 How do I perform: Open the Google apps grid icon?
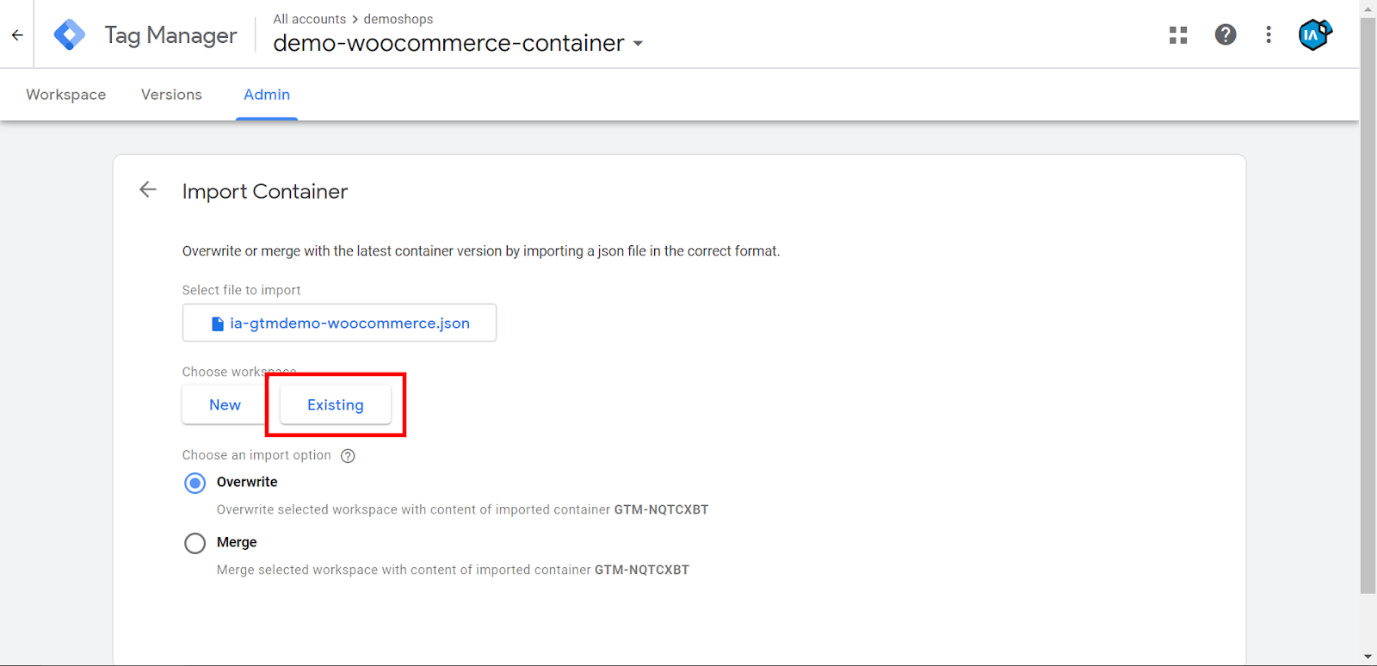(x=1178, y=35)
